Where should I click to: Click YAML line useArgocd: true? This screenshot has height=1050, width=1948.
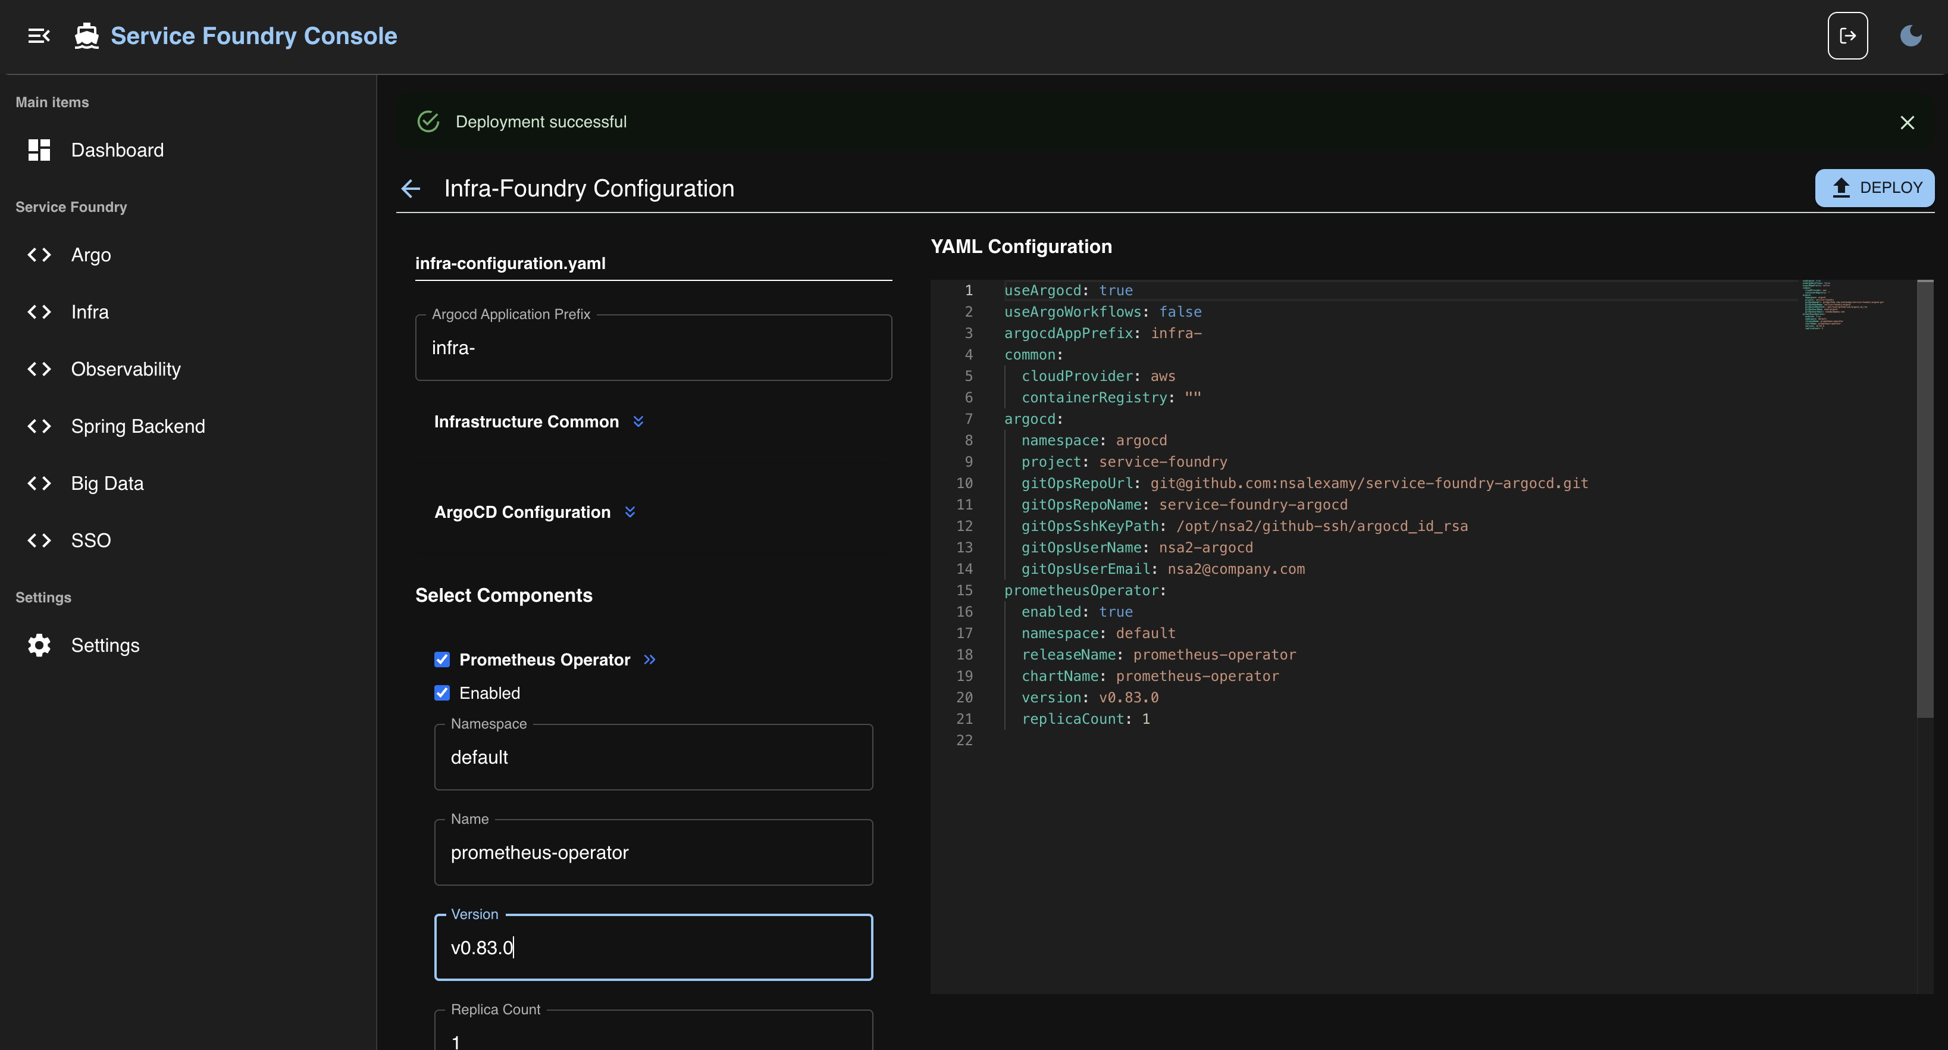(1069, 290)
